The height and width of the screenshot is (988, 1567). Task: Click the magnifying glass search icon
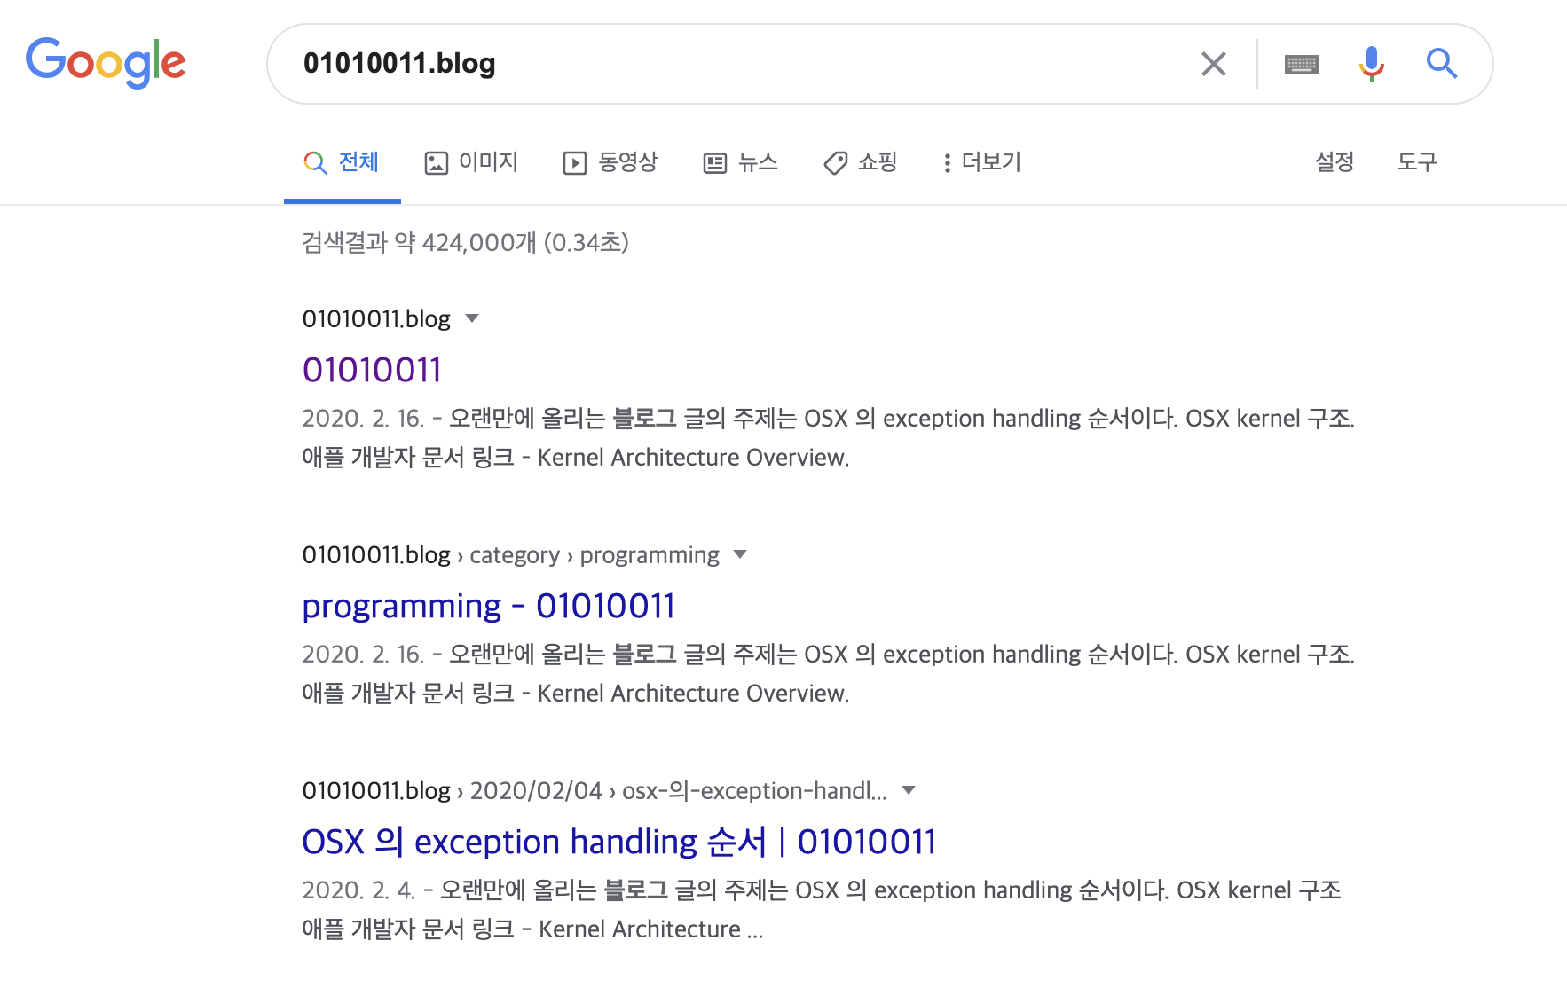[1442, 63]
